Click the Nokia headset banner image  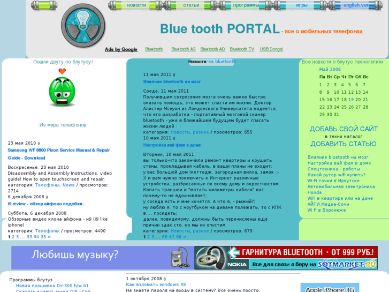286,258
